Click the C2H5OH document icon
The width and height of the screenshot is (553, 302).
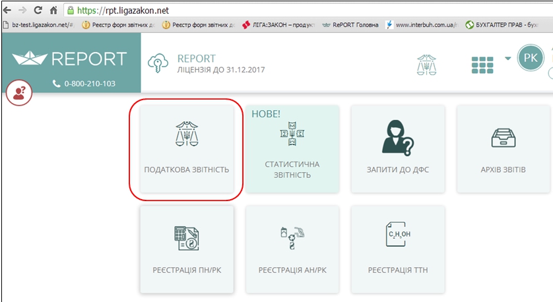point(399,234)
